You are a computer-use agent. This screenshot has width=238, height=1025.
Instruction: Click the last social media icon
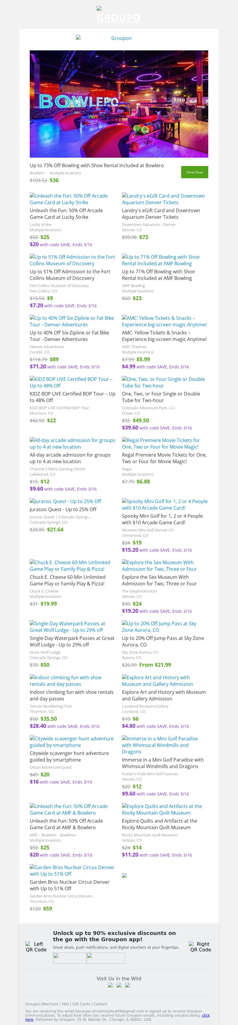128,985
